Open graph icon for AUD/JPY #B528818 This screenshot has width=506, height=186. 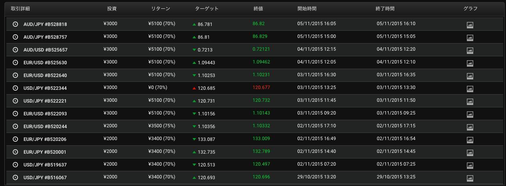coord(470,25)
